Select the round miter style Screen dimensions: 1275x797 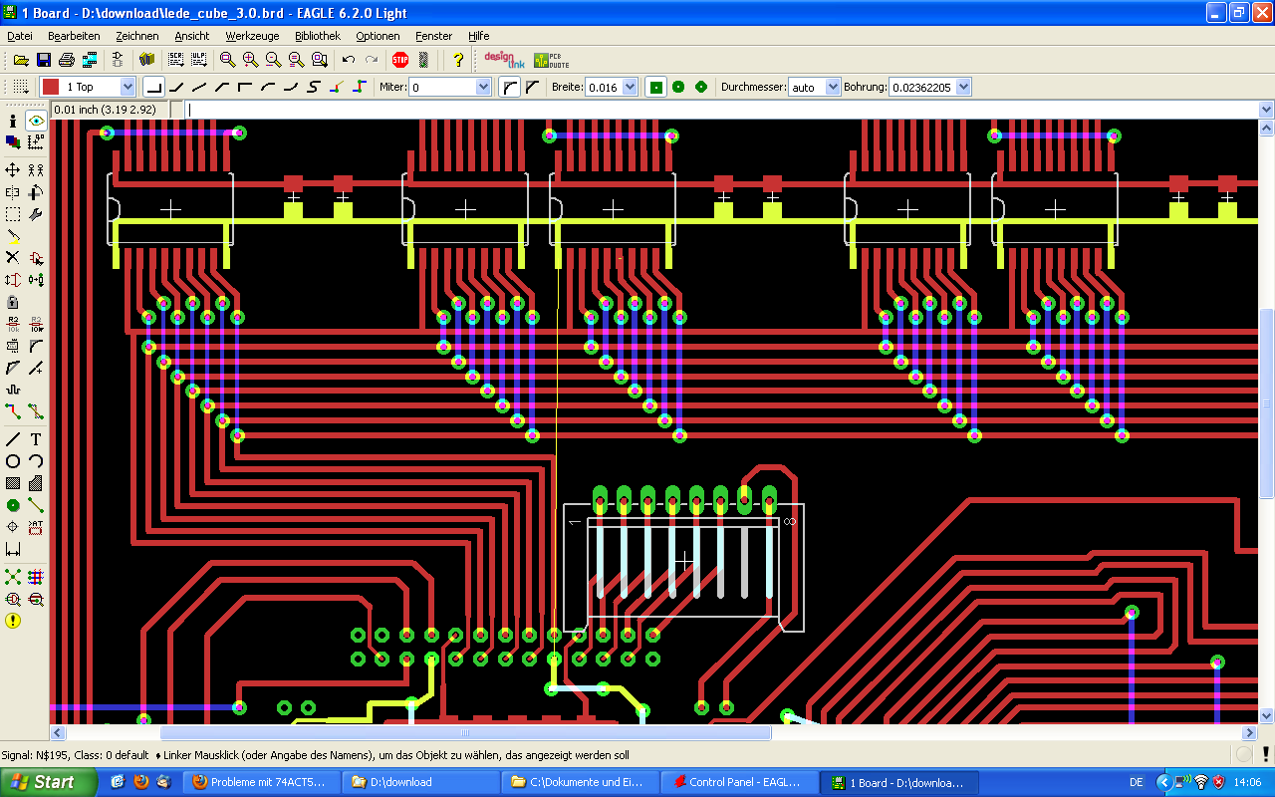point(509,87)
